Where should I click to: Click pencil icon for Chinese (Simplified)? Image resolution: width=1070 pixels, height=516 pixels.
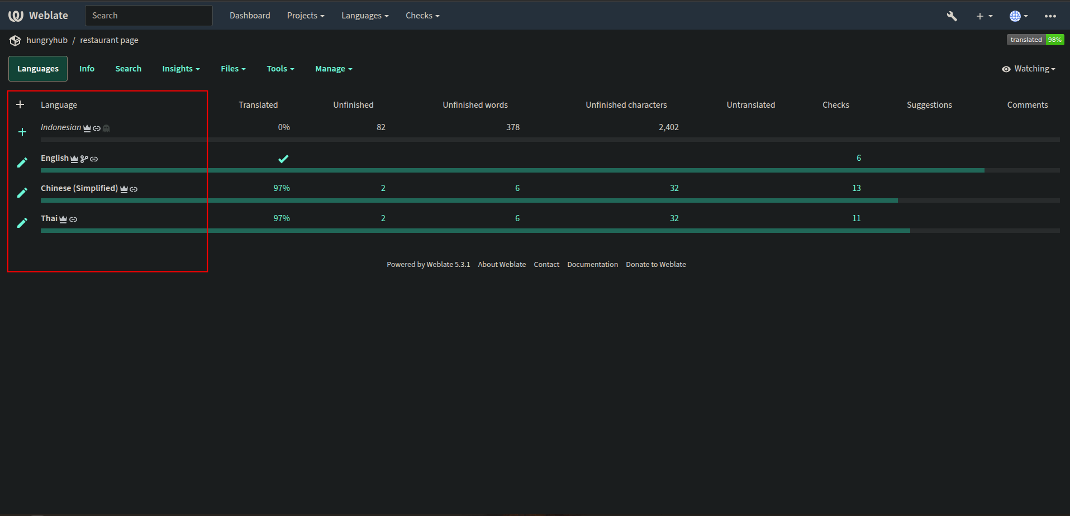[x=22, y=193]
